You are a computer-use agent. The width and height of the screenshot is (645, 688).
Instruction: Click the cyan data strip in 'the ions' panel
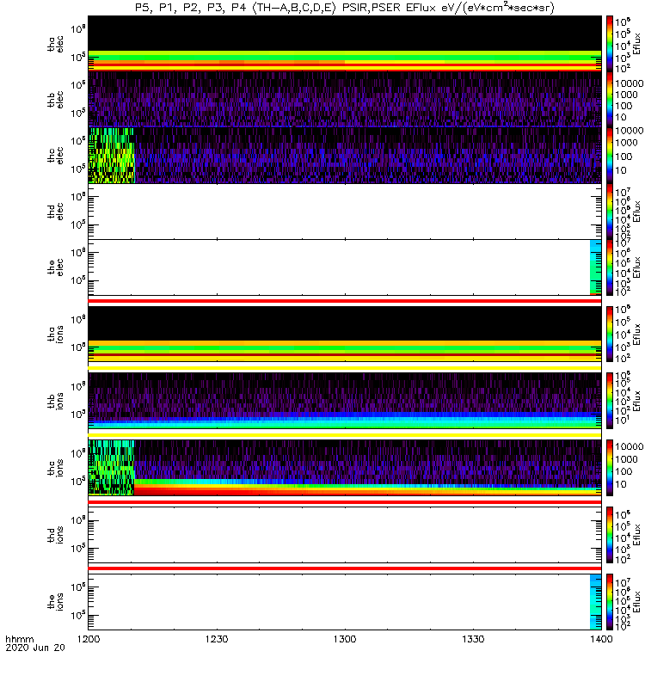click(x=595, y=601)
